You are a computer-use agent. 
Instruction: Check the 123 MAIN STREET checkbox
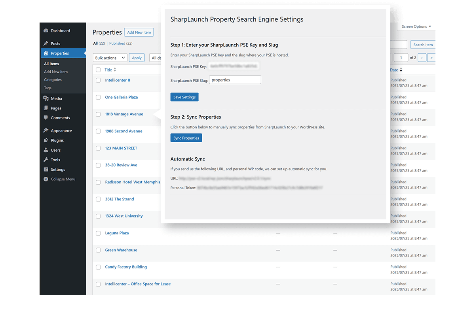coord(98,148)
